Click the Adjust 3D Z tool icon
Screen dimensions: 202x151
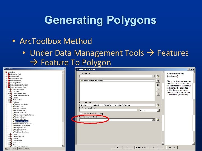tap(14, 106)
